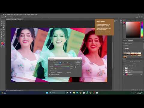Select the Frame tool

[4, 25]
